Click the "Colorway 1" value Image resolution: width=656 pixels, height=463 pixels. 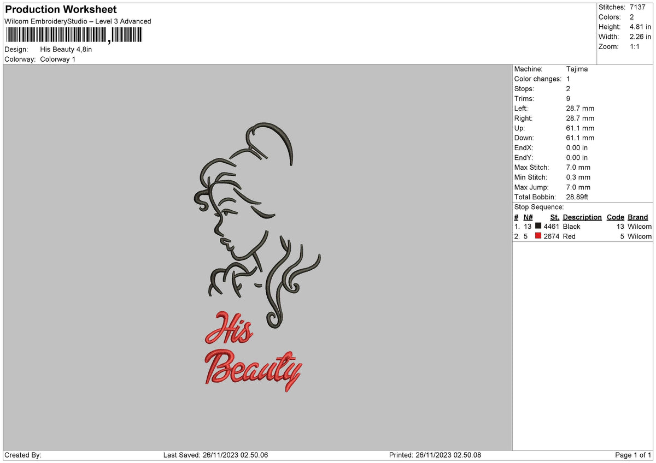[58, 59]
